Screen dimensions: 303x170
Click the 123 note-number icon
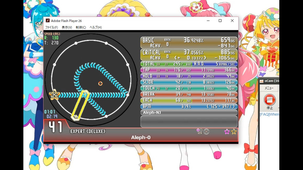(199, 132)
